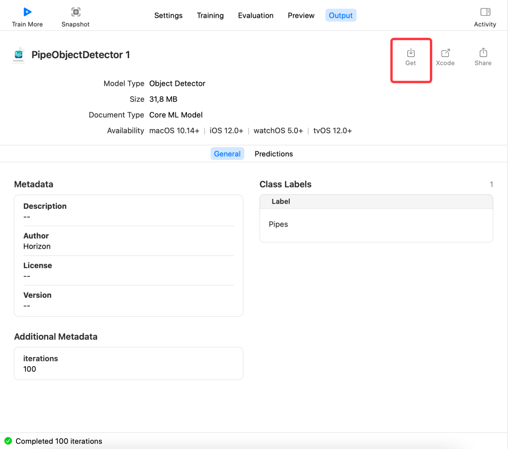Viewport: 509px width, 449px height.
Task: Take a Snapshot of the model
Action: pyautogui.click(x=75, y=17)
